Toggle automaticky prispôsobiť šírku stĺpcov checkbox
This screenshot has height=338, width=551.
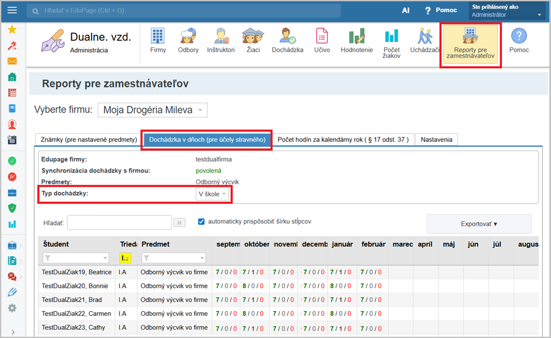click(201, 221)
